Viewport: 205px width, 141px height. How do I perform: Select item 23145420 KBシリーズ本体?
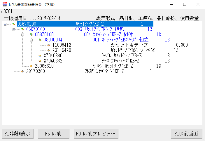click(115, 50)
